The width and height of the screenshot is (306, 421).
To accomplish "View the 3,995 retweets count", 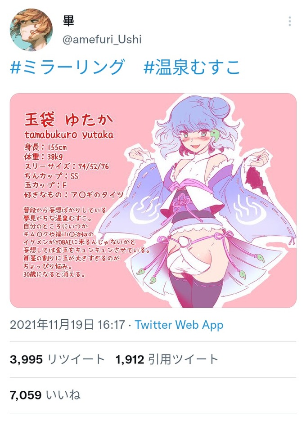I will (27, 359).
